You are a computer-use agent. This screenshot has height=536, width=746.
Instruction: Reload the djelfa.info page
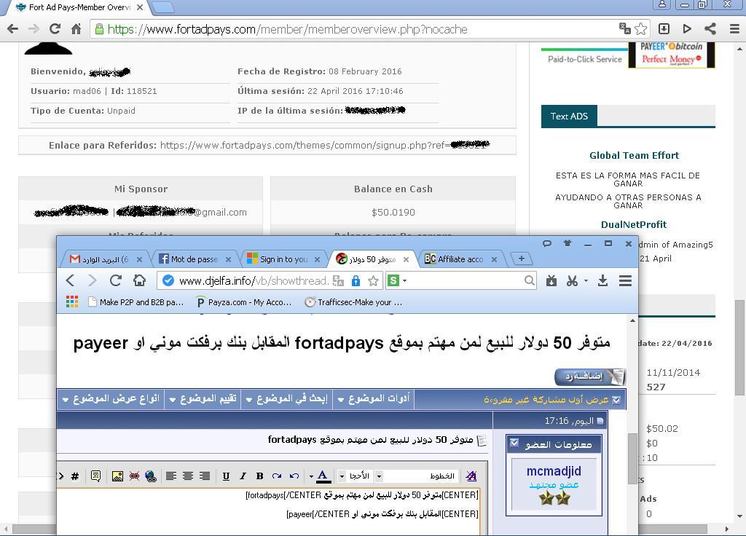(116, 280)
